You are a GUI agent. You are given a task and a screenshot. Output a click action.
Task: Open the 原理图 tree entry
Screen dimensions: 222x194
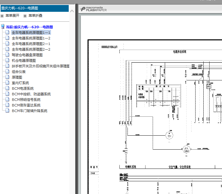pyautogui.click(x=17, y=77)
